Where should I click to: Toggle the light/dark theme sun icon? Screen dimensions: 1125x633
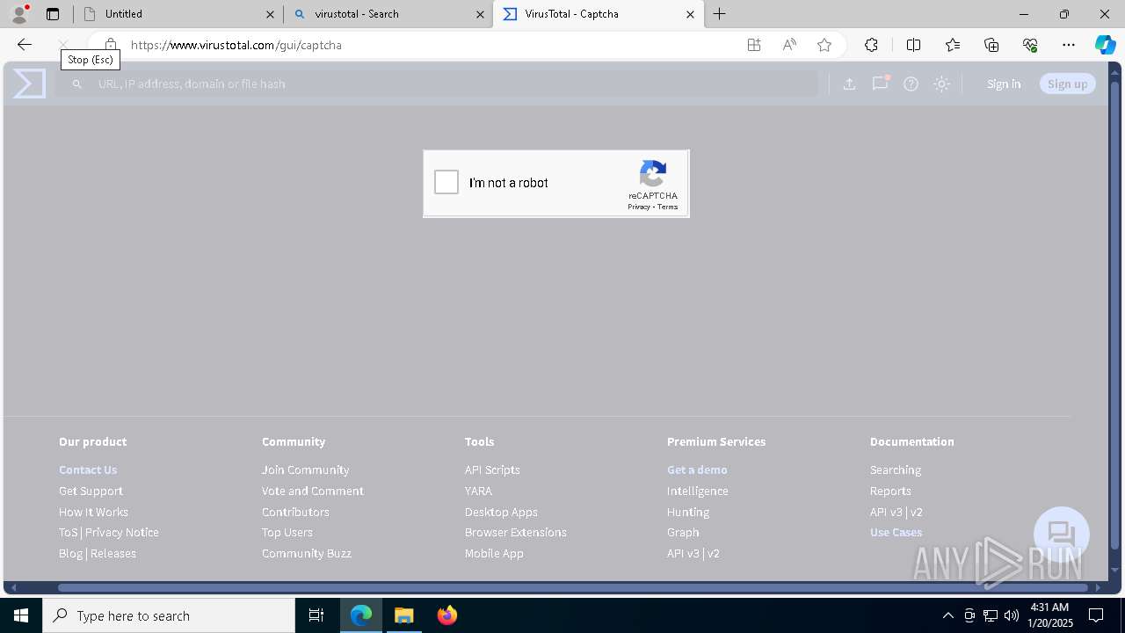point(941,84)
